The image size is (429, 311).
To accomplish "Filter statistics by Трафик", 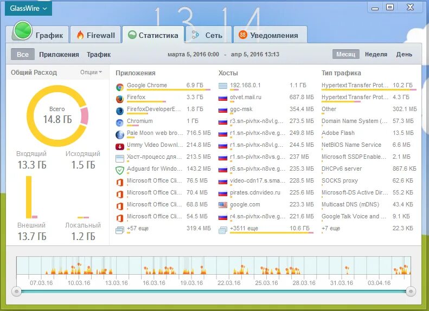I will pos(99,55).
